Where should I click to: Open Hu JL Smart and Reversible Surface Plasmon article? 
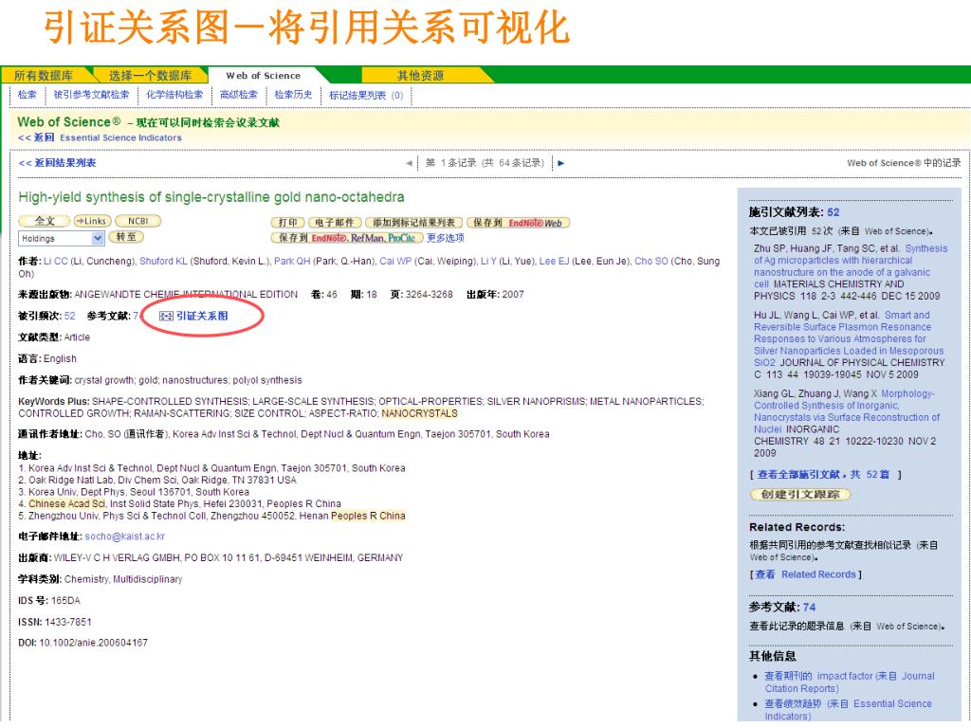pos(849,338)
